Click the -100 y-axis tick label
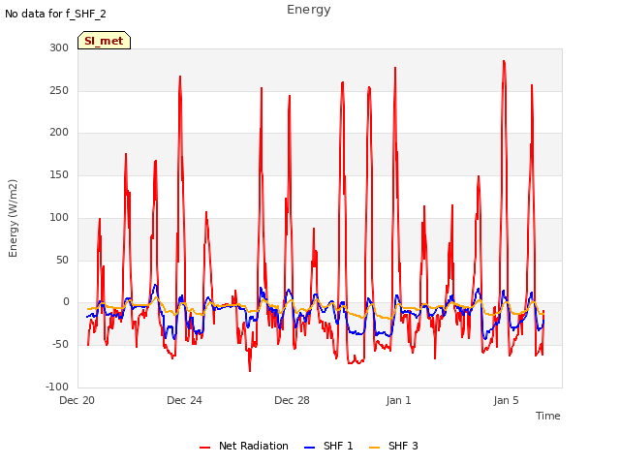 (57, 387)
